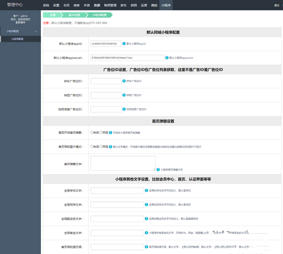Open the 商家 top menu

(76, 5)
